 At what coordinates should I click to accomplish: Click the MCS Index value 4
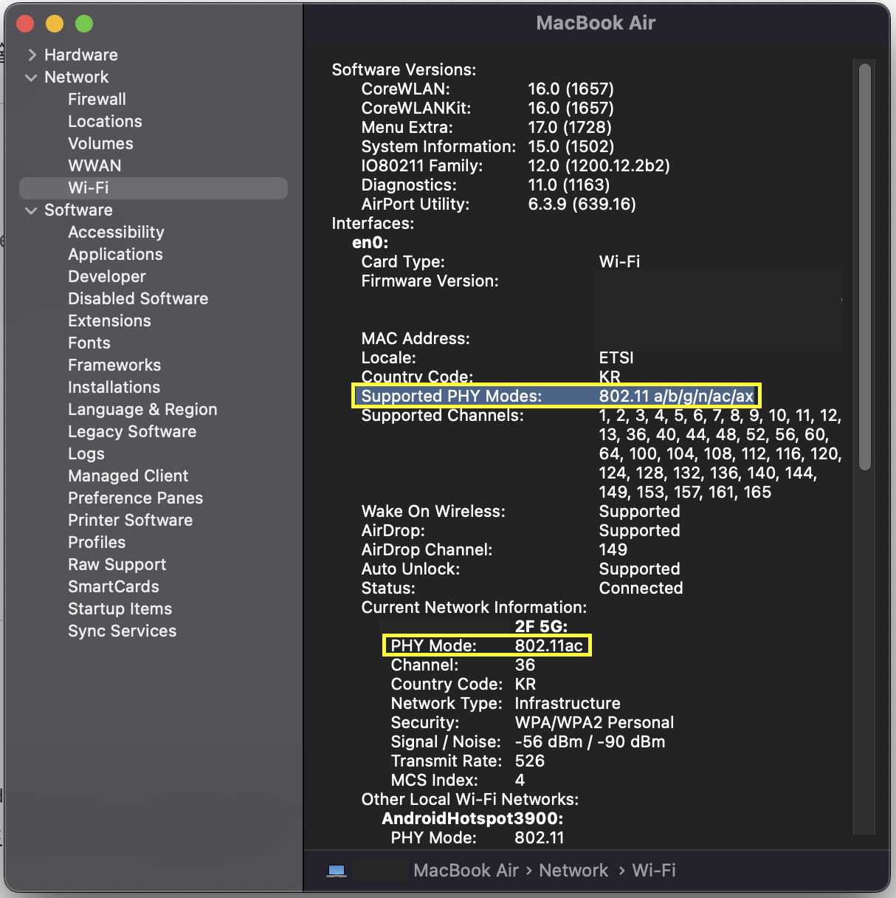pos(520,780)
